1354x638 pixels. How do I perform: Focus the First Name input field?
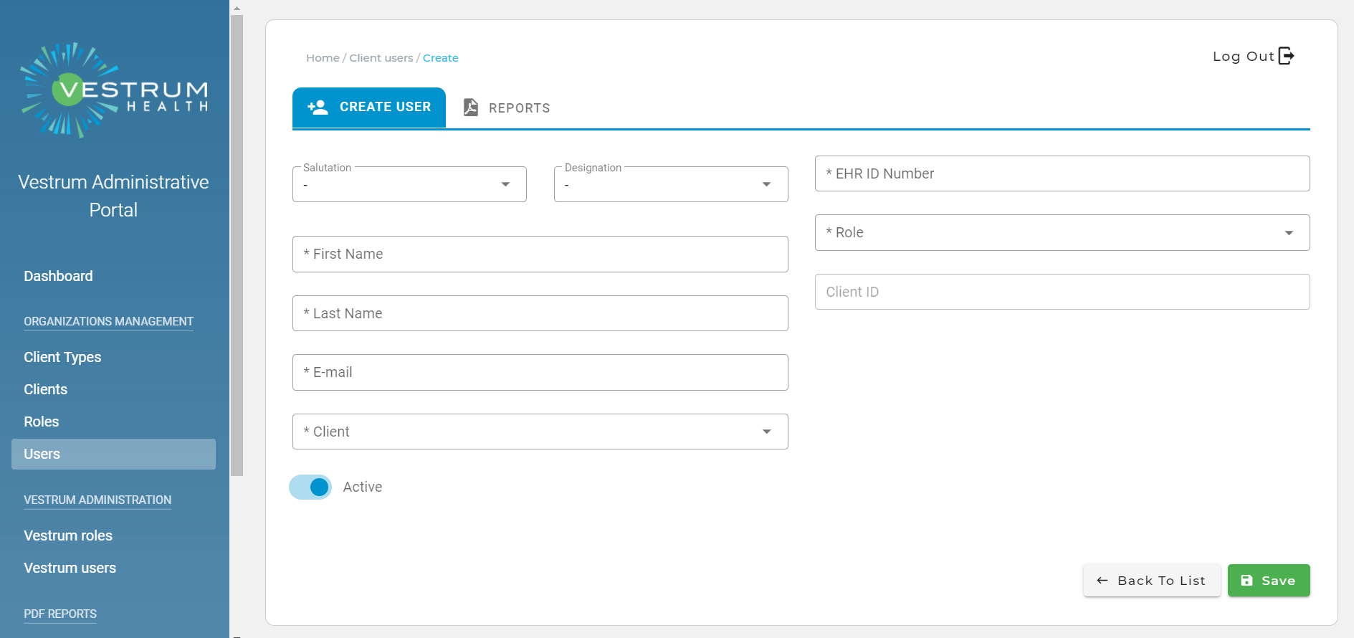[540, 254]
